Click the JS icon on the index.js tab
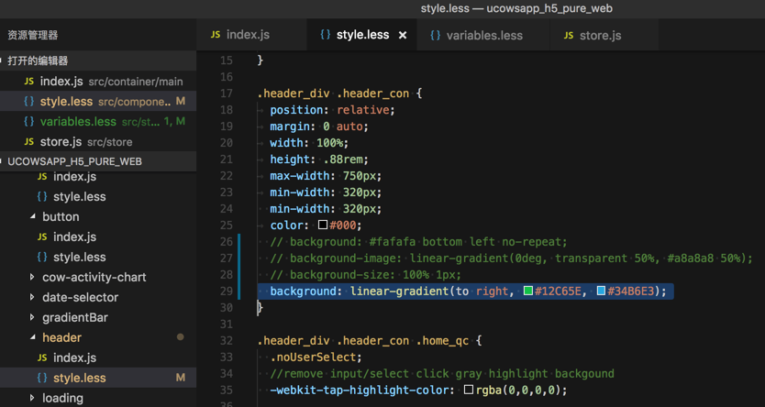The width and height of the screenshot is (765, 407). [x=216, y=35]
